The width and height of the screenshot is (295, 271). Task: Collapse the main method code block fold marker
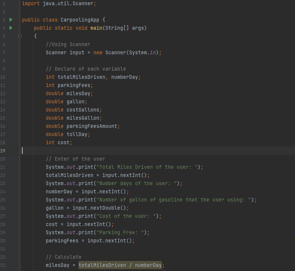20,36
